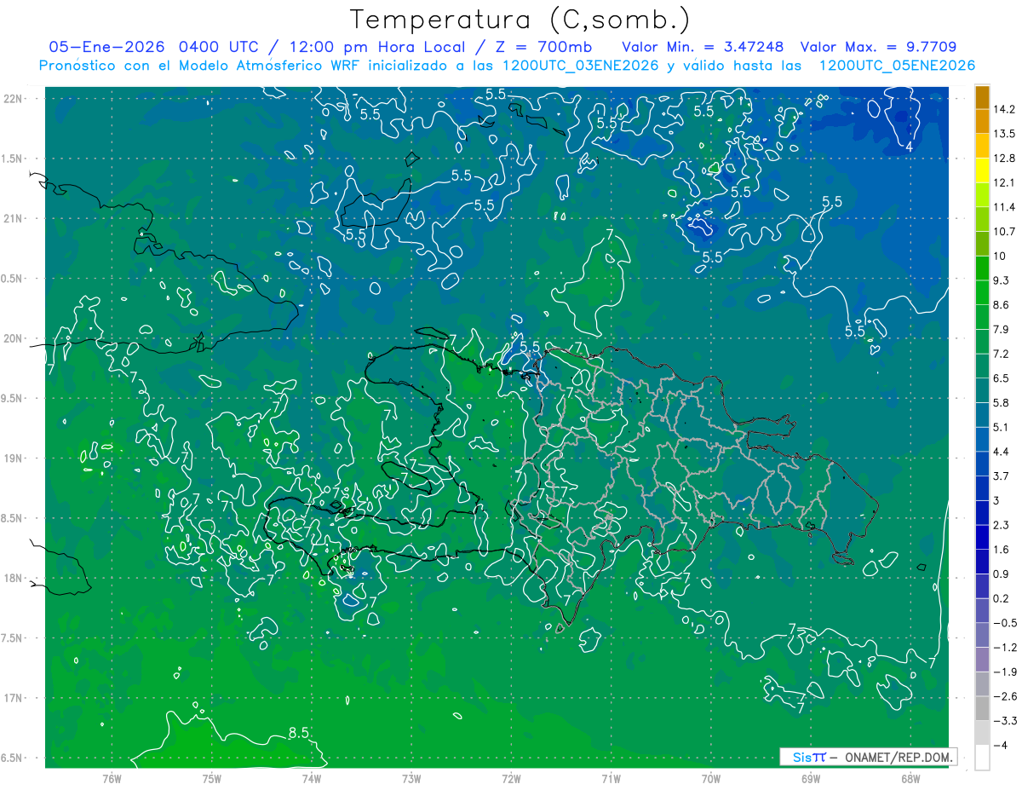Click the "9.3" colorbar value
Screen dimensions: 1022x790
(x=1002, y=280)
